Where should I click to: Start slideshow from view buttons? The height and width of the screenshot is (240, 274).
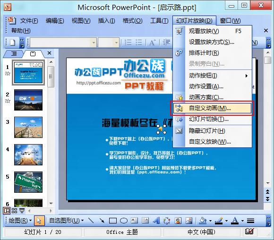22,211
